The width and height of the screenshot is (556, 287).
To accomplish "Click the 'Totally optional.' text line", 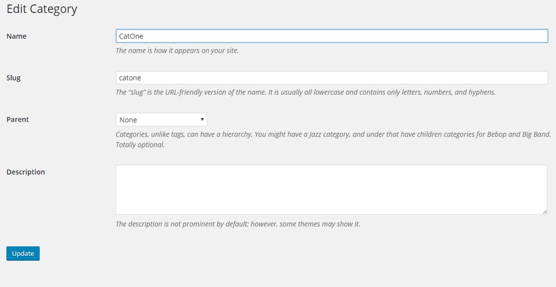I will 140,145.
